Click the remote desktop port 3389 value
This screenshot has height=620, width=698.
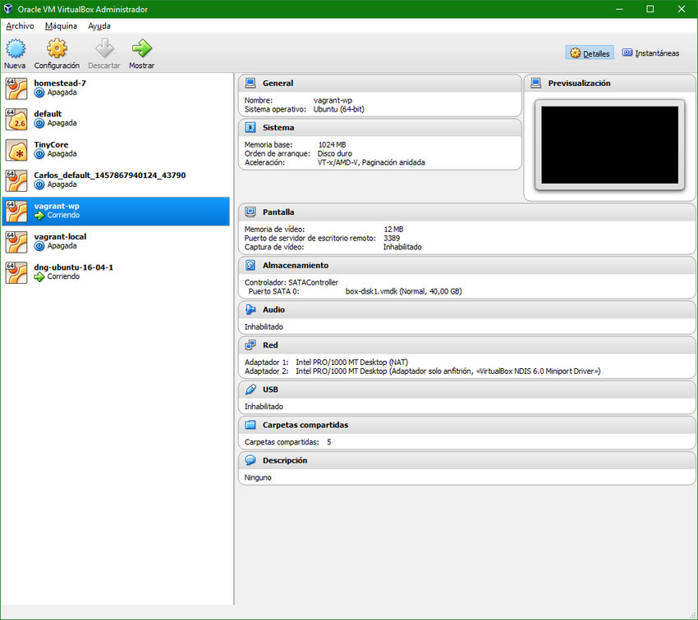click(x=391, y=238)
